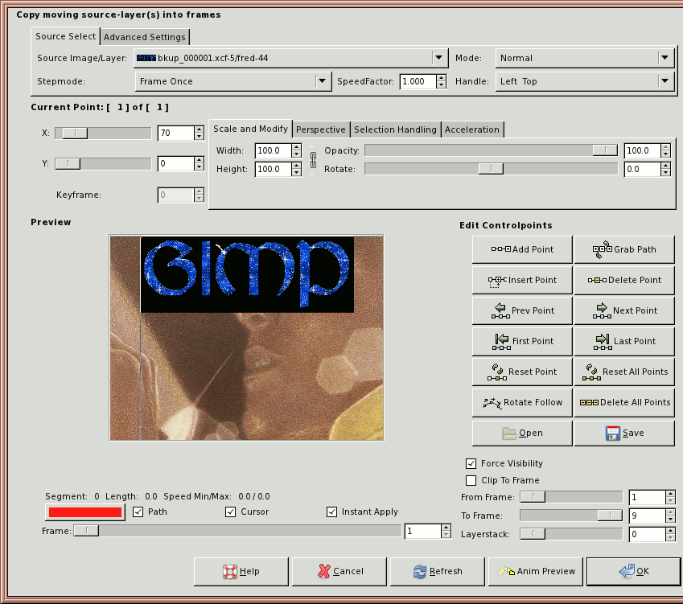
Task: Click the Refresh arrows icon
Action: click(x=420, y=571)
